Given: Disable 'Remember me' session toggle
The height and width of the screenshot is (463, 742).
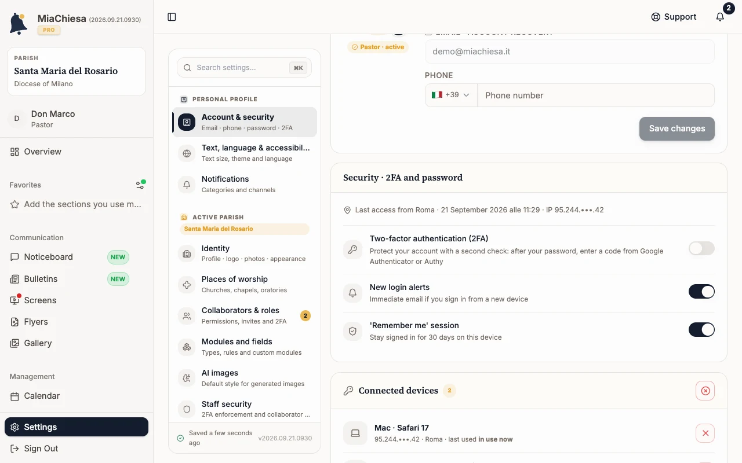Looking at the screenshot, I should [x=701, y=330].
